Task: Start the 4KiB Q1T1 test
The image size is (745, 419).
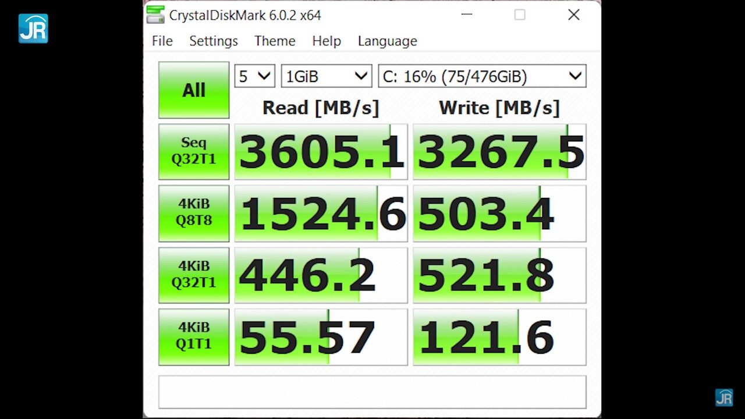Action: pyautogui.click(x=194, y=336)
